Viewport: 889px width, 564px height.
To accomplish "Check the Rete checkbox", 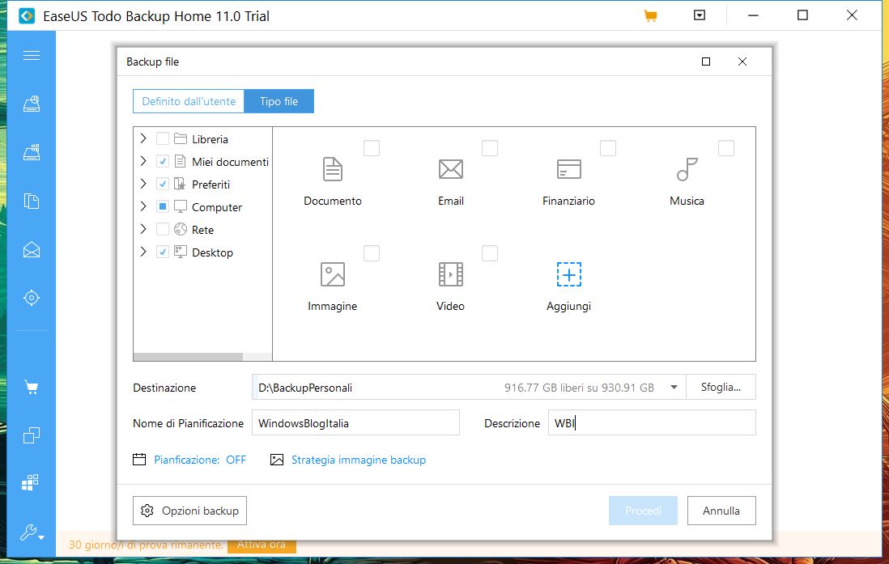I will tap(162, 229).
